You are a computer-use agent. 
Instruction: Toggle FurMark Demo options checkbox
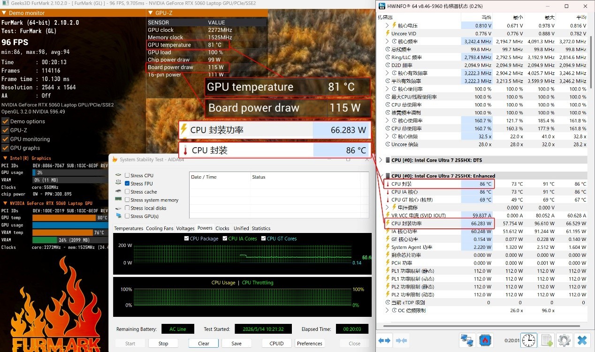pyautogui.click(x=5, y=121)
